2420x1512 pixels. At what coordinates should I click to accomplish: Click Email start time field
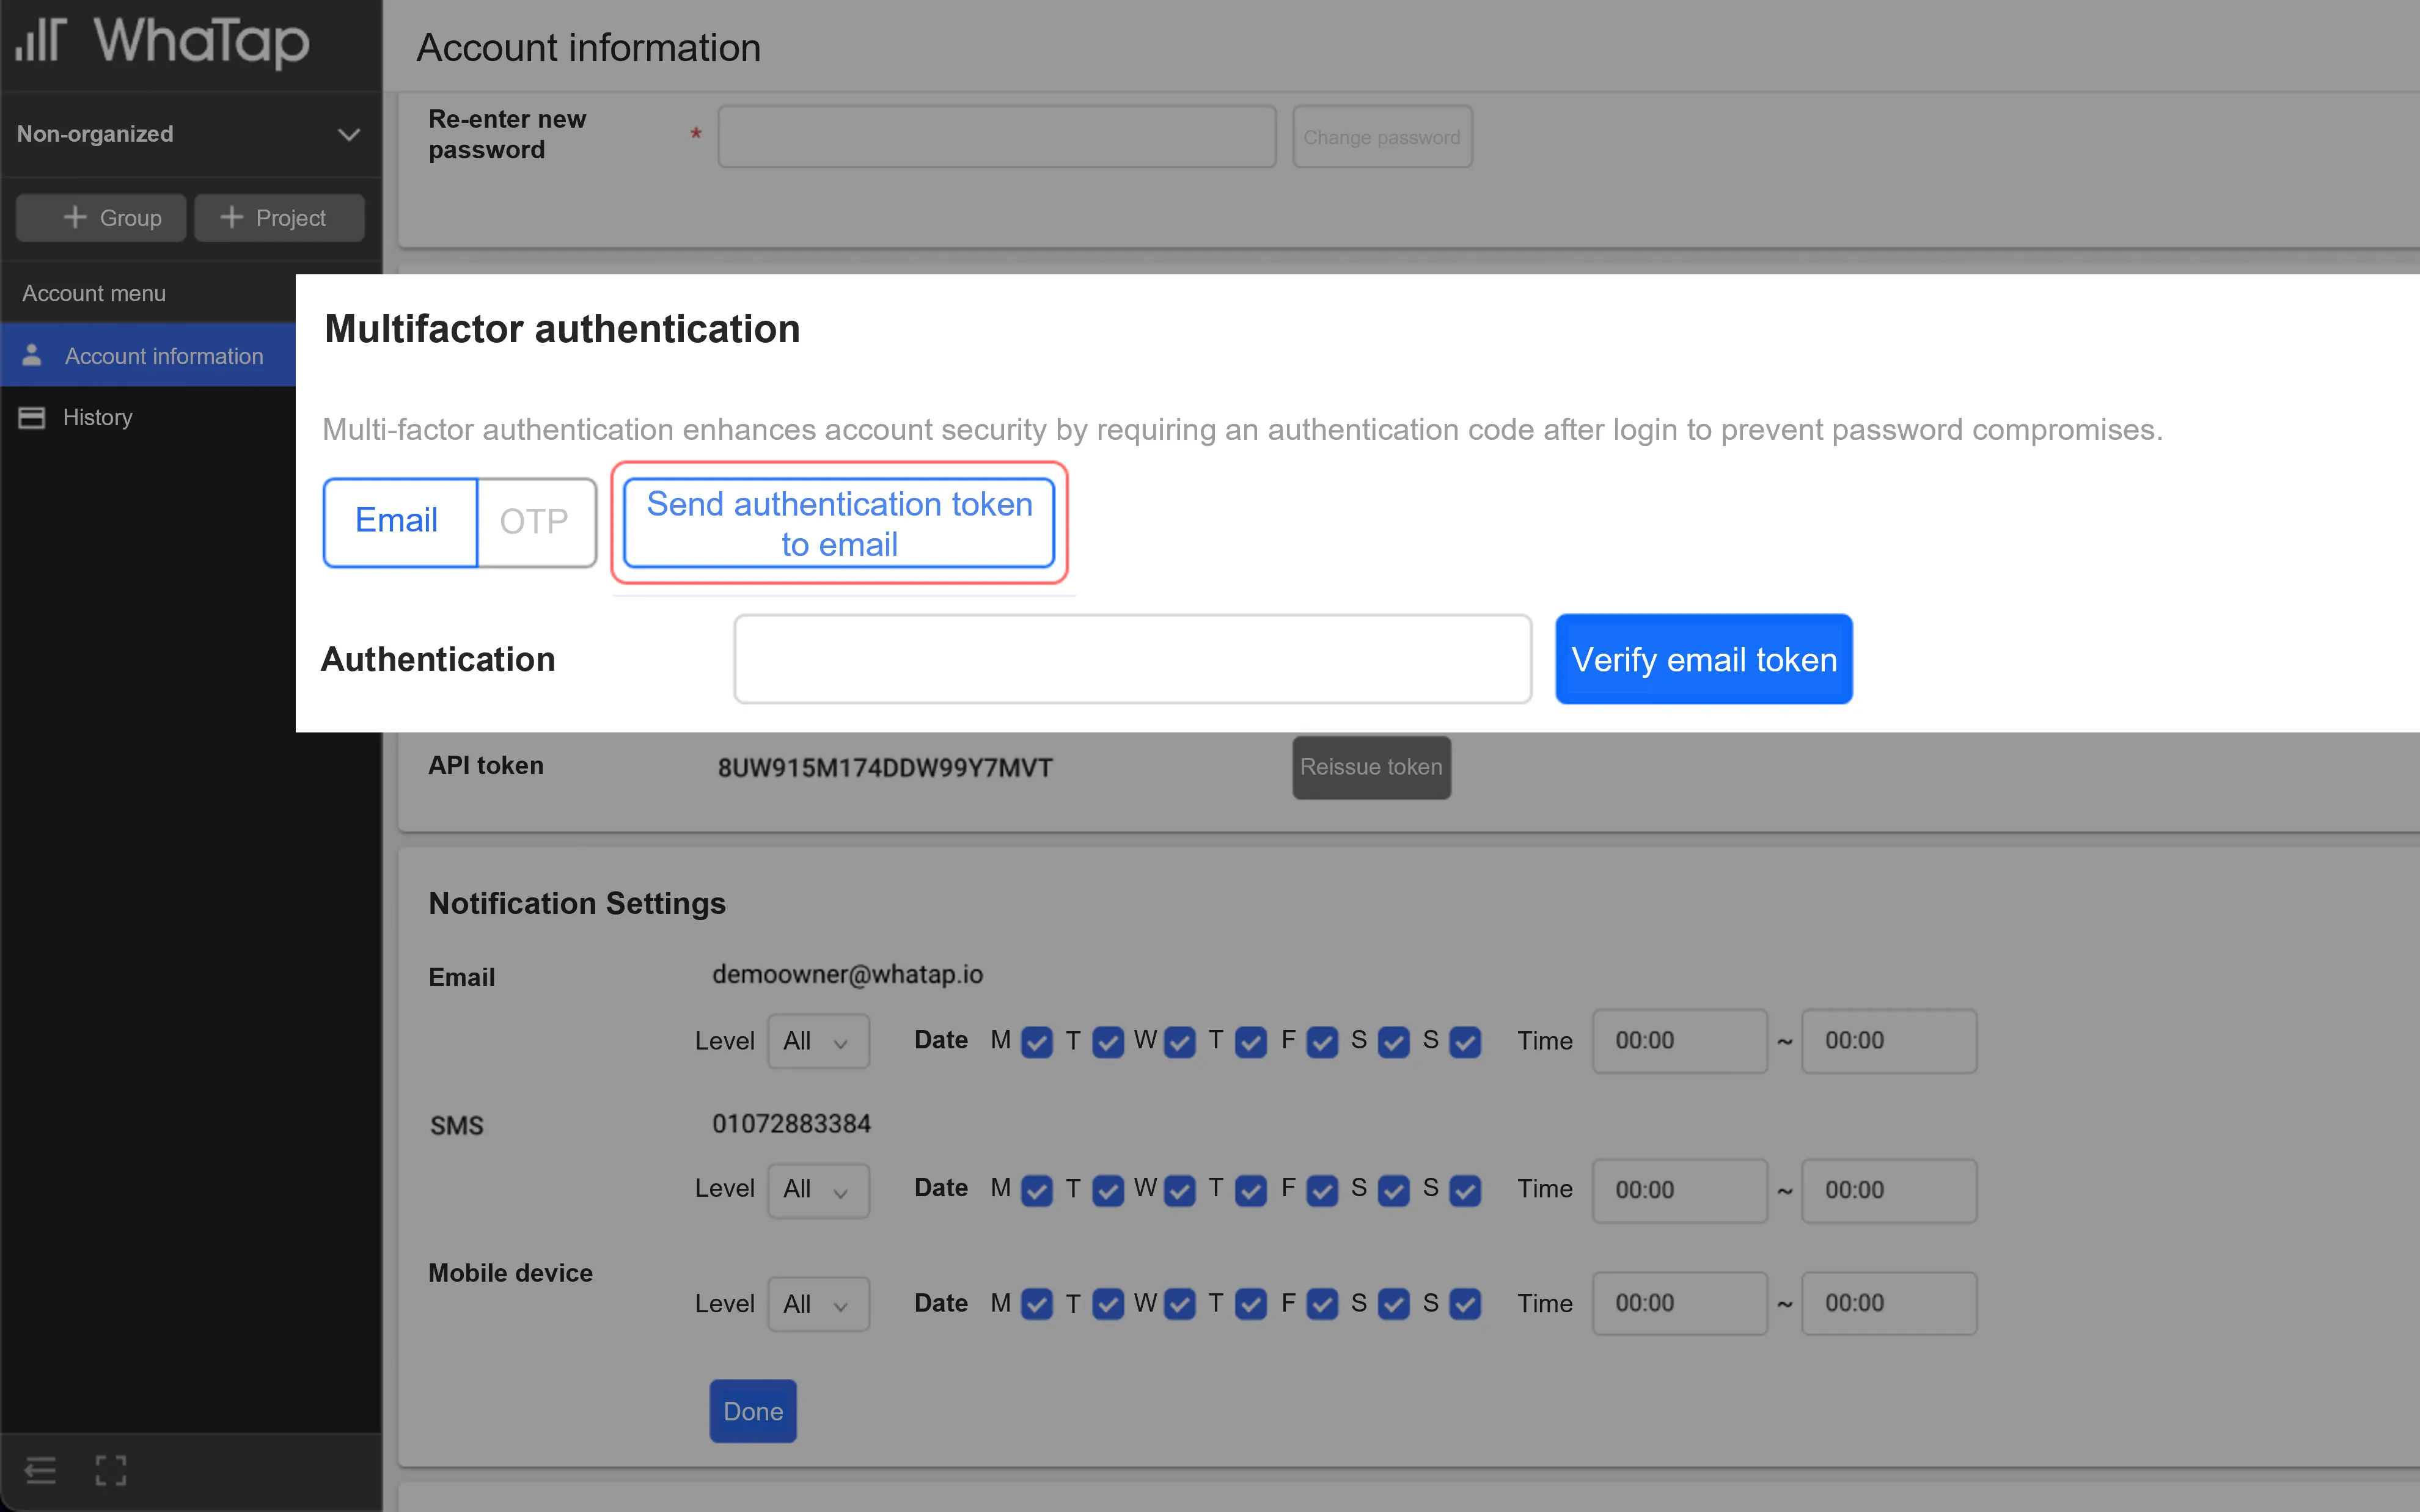click(1680, 1041)
